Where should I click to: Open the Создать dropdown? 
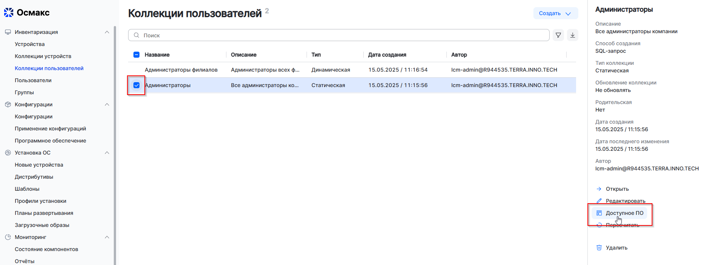(555, 13)
